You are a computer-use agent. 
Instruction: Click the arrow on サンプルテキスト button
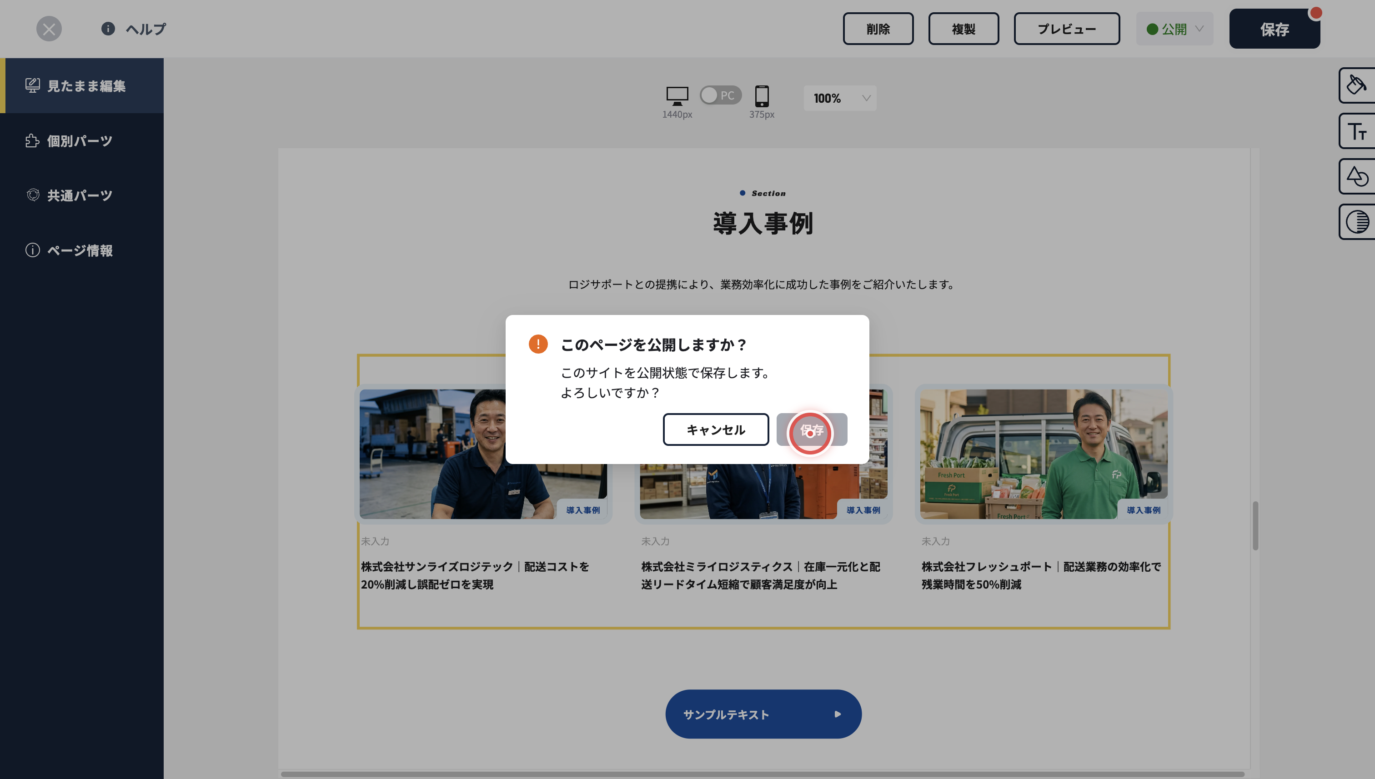838,714
